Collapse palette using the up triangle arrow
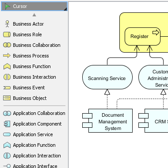The height and width of the screenshot is (168, 168). [x=34, y=15]
